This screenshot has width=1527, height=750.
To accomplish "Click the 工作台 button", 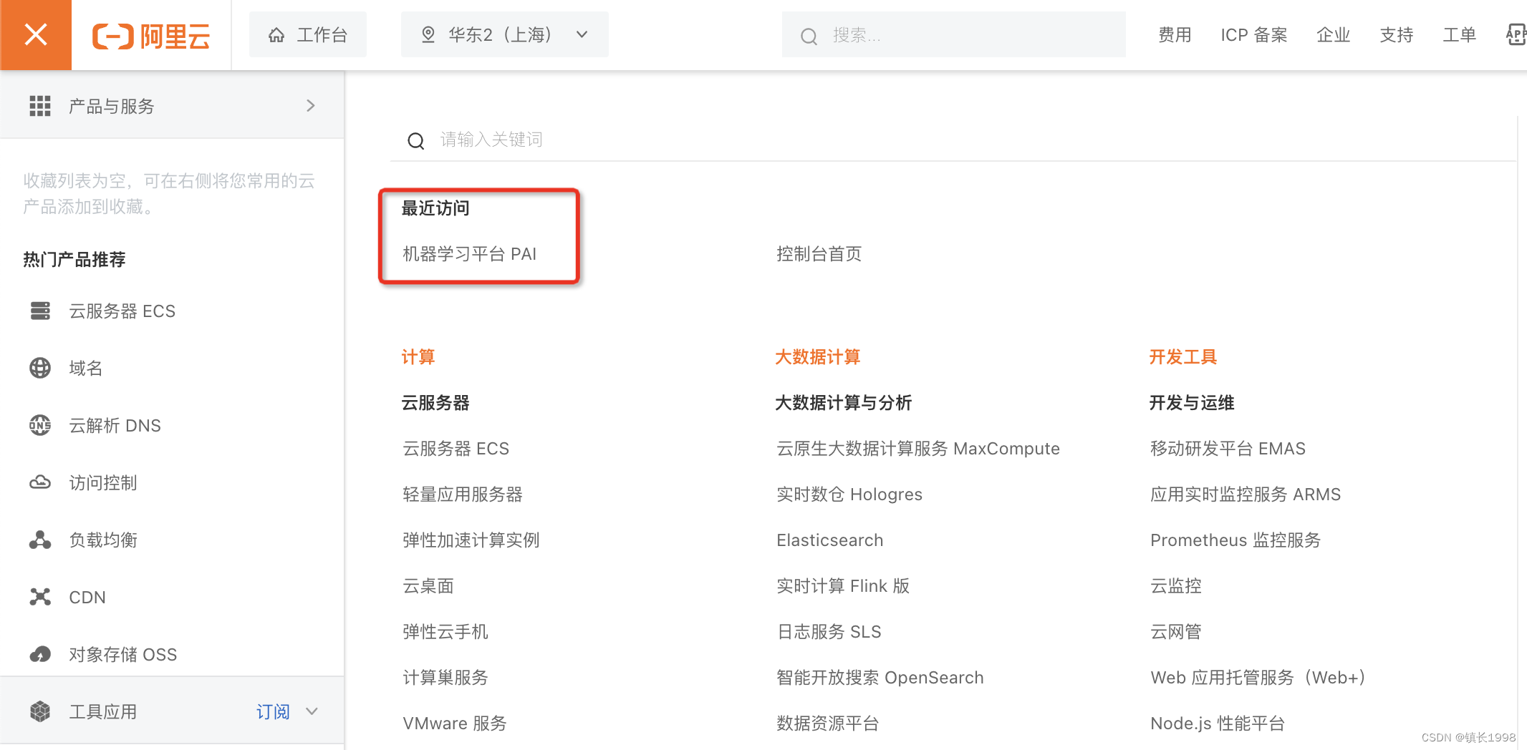I will (308, 34).
